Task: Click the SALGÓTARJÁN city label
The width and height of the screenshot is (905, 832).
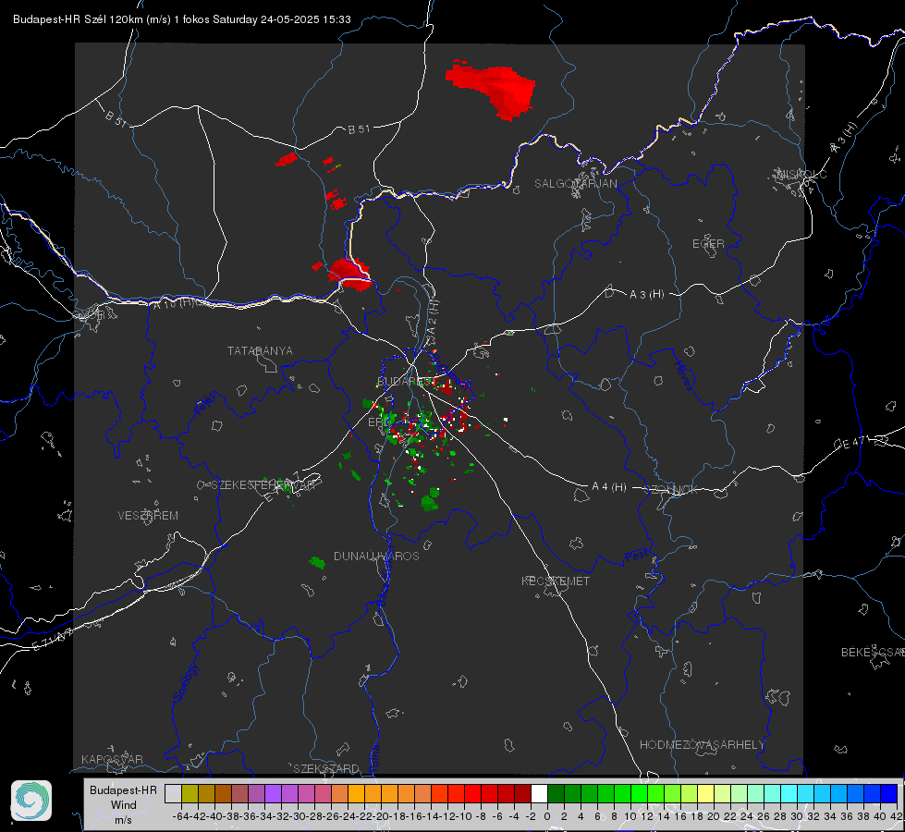Action: click(x=575, y=184)
